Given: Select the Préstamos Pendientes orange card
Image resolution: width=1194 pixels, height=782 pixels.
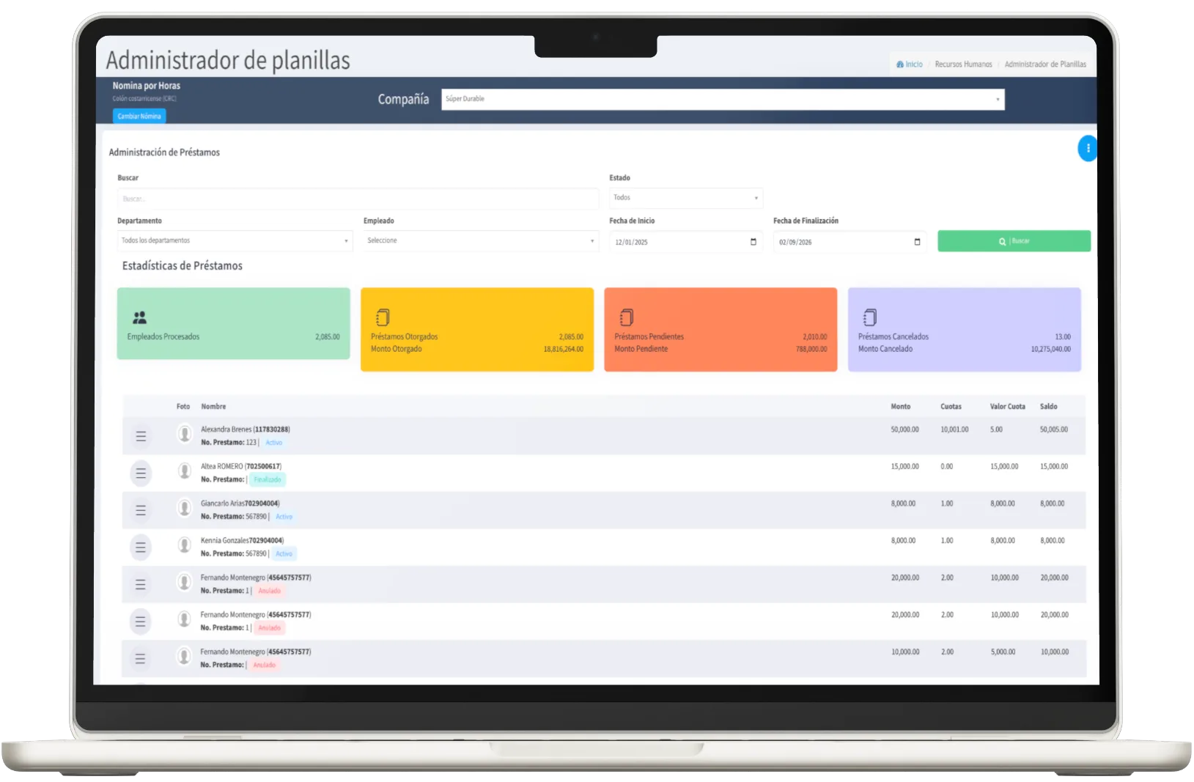Looking at the screenshot, I should (720, 330).
